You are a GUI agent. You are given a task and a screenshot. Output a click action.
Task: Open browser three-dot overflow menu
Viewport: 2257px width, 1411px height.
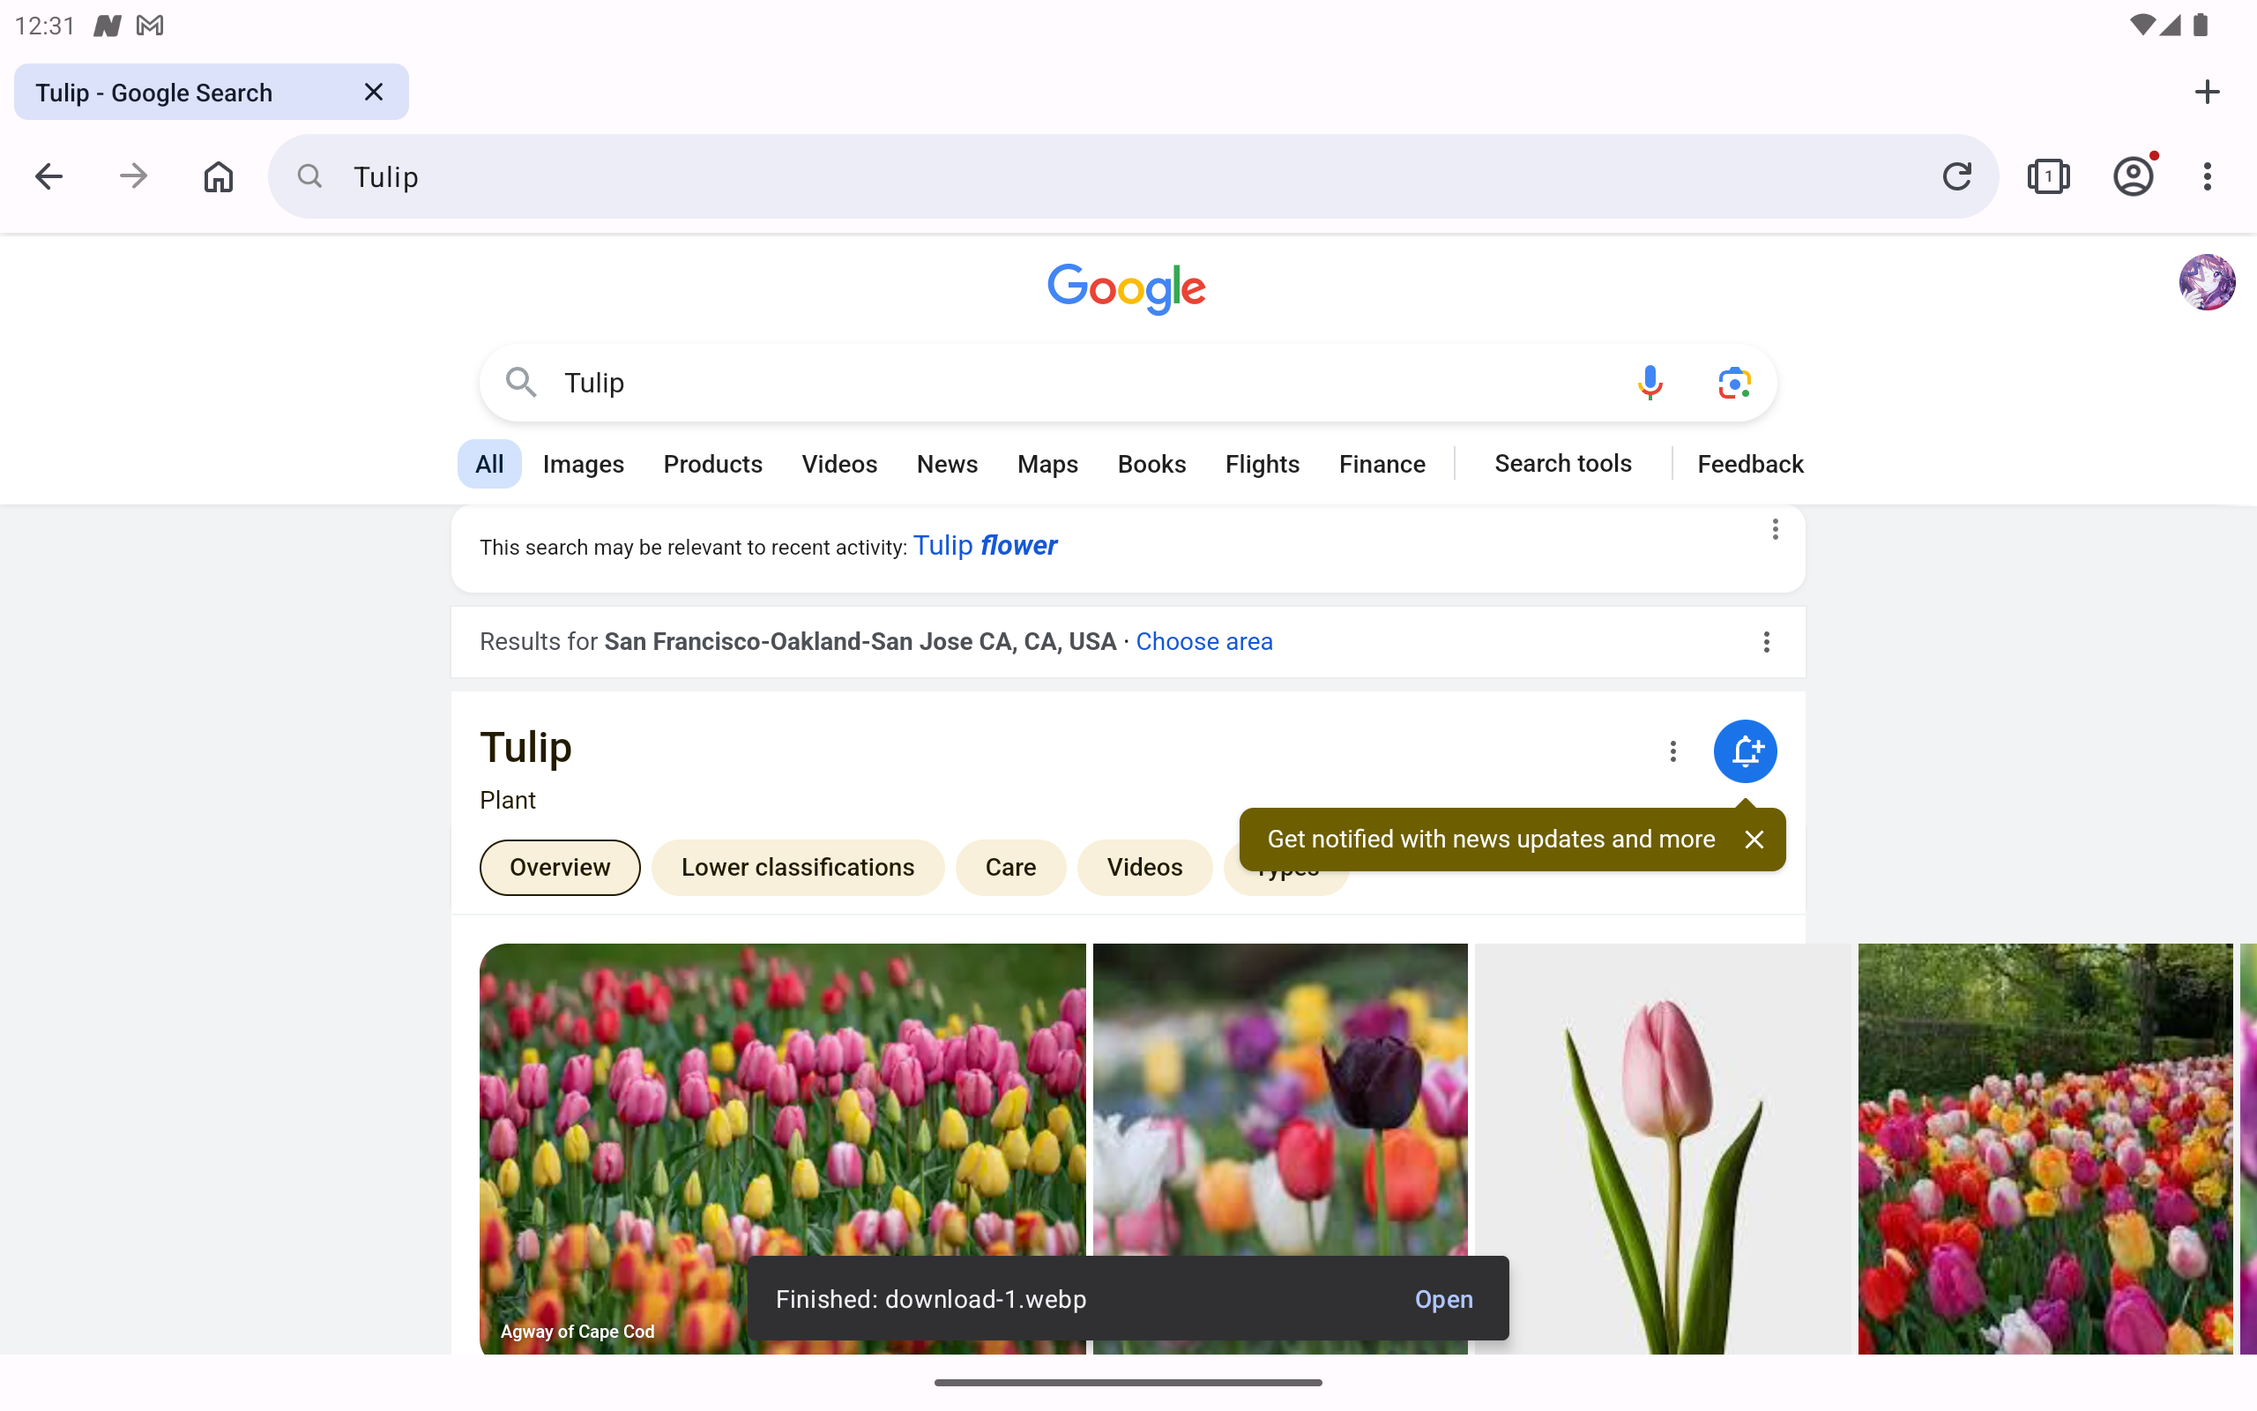(x=2207, y=176)
